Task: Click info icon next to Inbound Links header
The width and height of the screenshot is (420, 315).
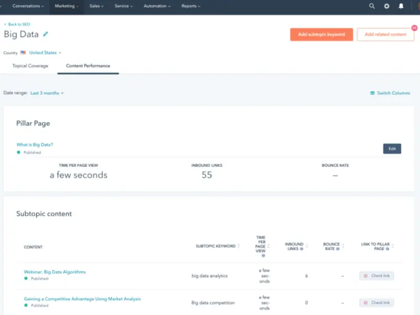Action: pos(301,249)
